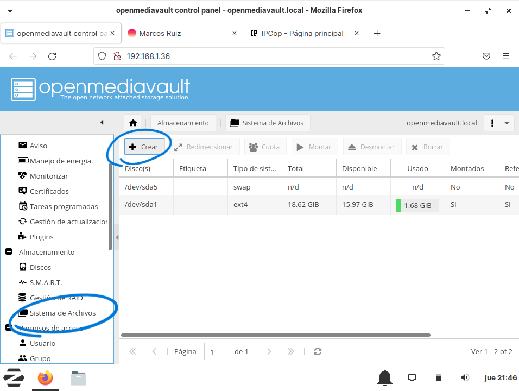Click the refresh icon in pagination bar

(318, 351)
